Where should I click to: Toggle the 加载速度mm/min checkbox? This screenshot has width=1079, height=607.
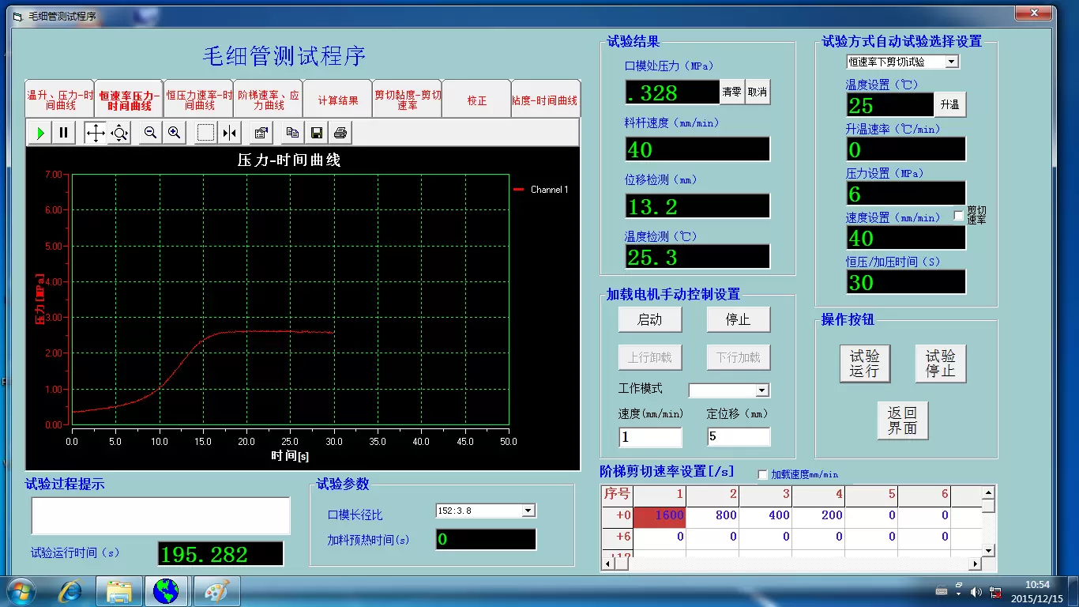click(763, 474)
